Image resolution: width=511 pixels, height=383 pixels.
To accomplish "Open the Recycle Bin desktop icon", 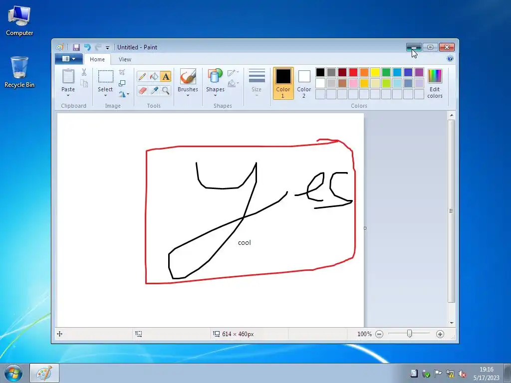I will [19, 72].
